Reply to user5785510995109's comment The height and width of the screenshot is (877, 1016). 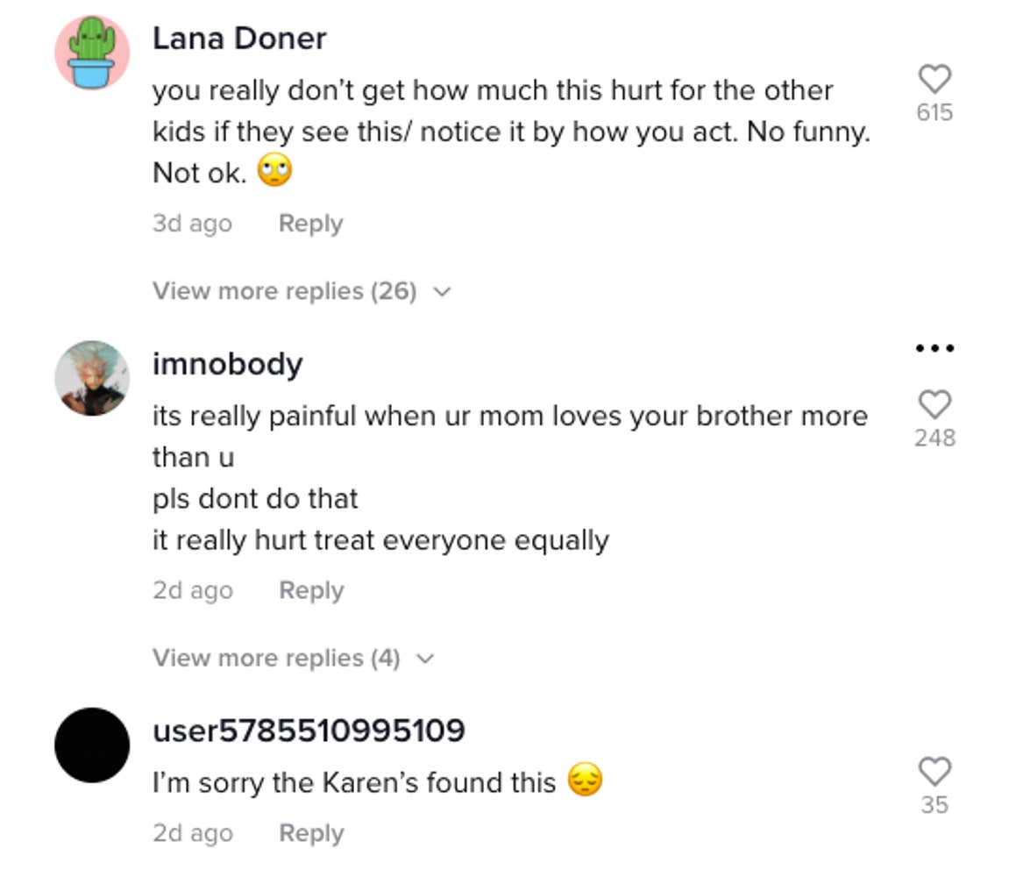[x=311, y=833]
